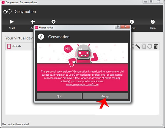Click the Add plus icon
Screen dimensions: 165x128
[x=33, y=22]
